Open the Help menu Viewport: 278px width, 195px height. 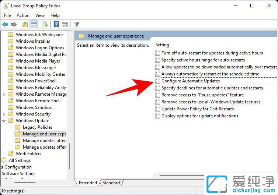coord(55,15)
